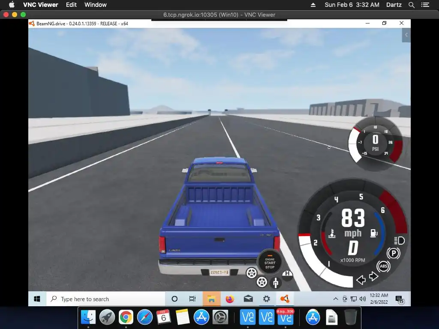Click the x1000 RPM label
The width and height of the screenshot is (439, 329).
[352, 260]
